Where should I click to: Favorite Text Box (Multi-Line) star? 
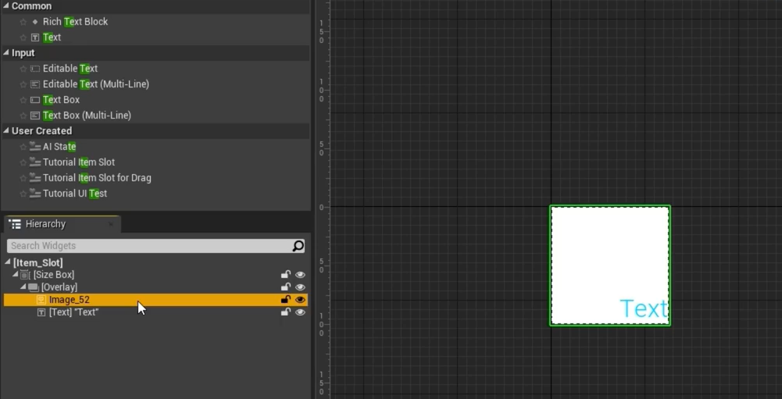click(x=23, y=116)
